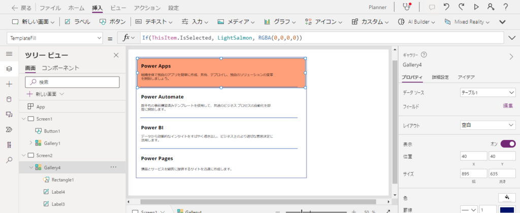Image resolution: width=520 pixels, height=213 pixels.
Task: Open Gallery4 more options ellipsis
Action: (113, 167)
